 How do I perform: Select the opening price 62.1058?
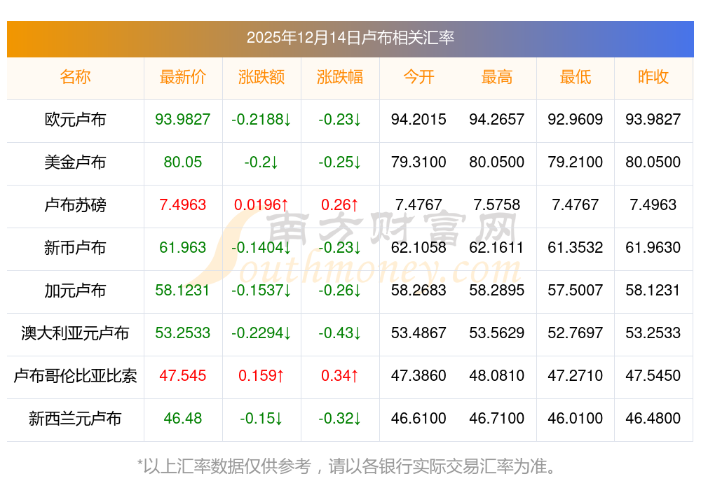[418, 247]
